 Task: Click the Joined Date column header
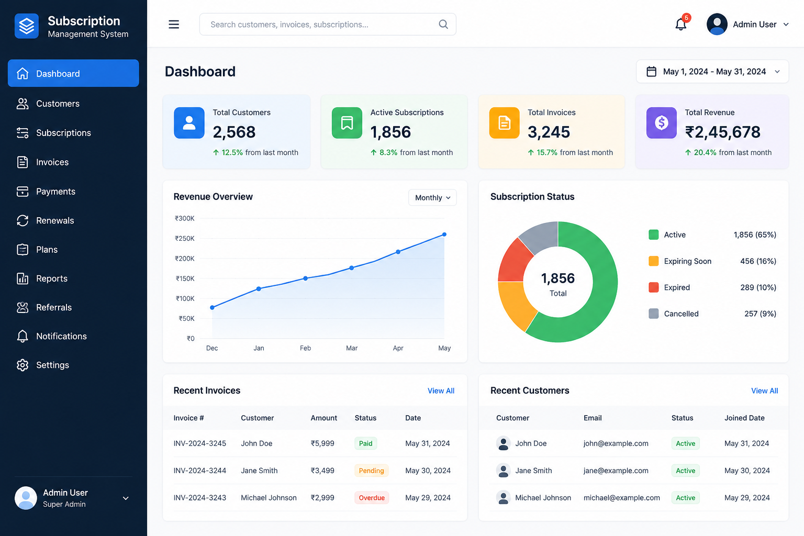pos(744,418)
